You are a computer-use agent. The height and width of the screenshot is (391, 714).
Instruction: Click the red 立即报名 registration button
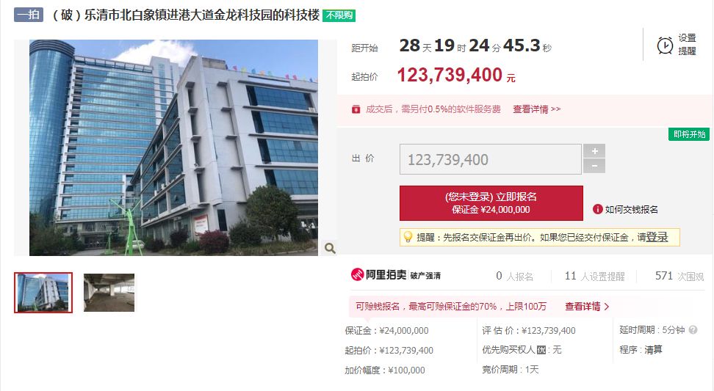point(491,202)
